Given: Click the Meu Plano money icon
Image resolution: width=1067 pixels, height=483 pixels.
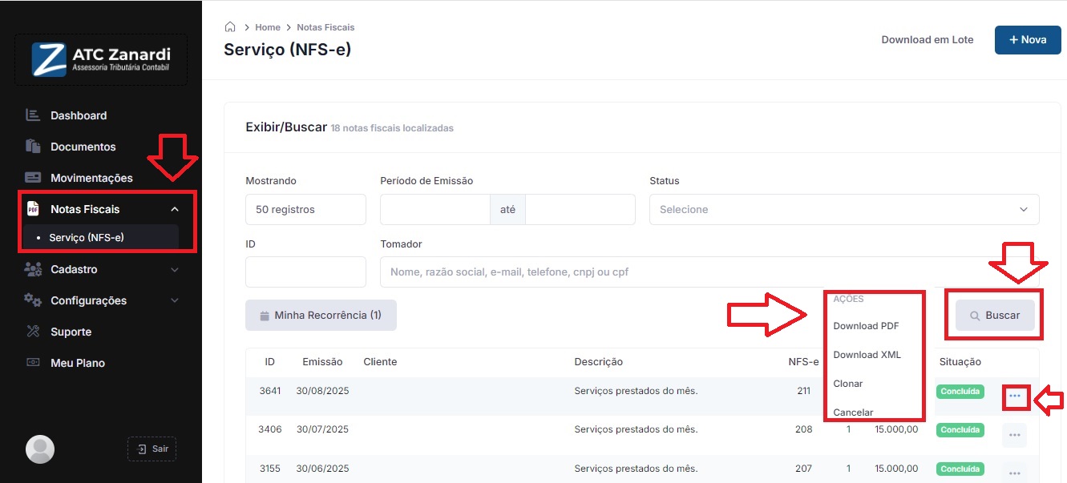Looking at the screenshot, I should (33, 363).
